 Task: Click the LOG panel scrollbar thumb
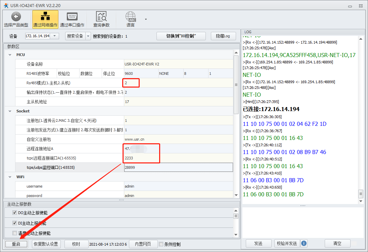[x=361, y=194]
